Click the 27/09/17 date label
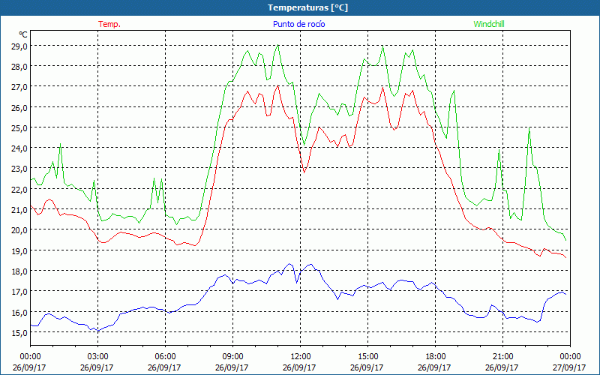This screenshot has height=375, width=600. click(569, 367)
